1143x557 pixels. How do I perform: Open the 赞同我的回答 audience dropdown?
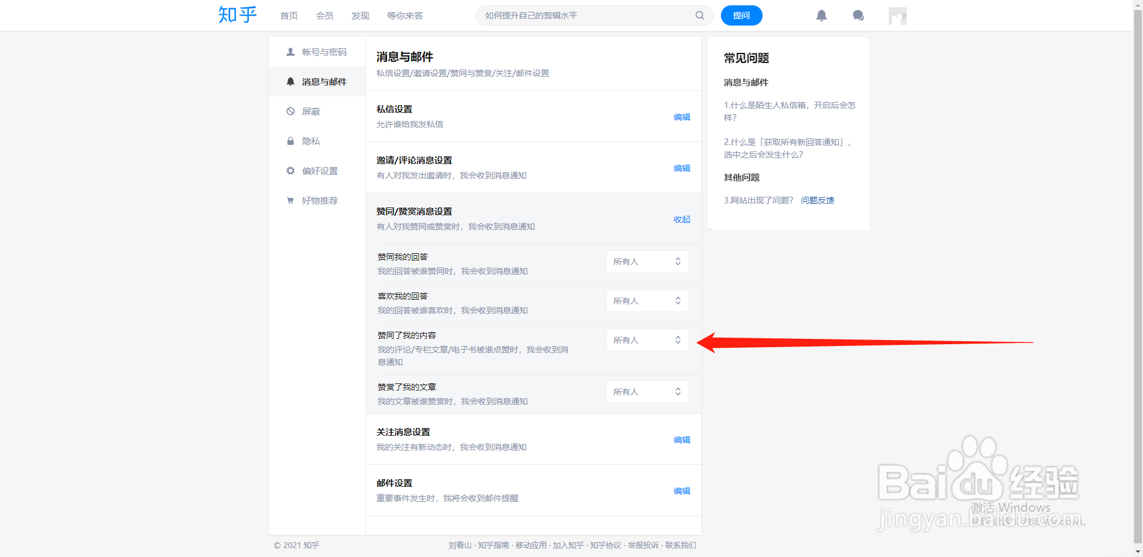[x=647, y=262]
